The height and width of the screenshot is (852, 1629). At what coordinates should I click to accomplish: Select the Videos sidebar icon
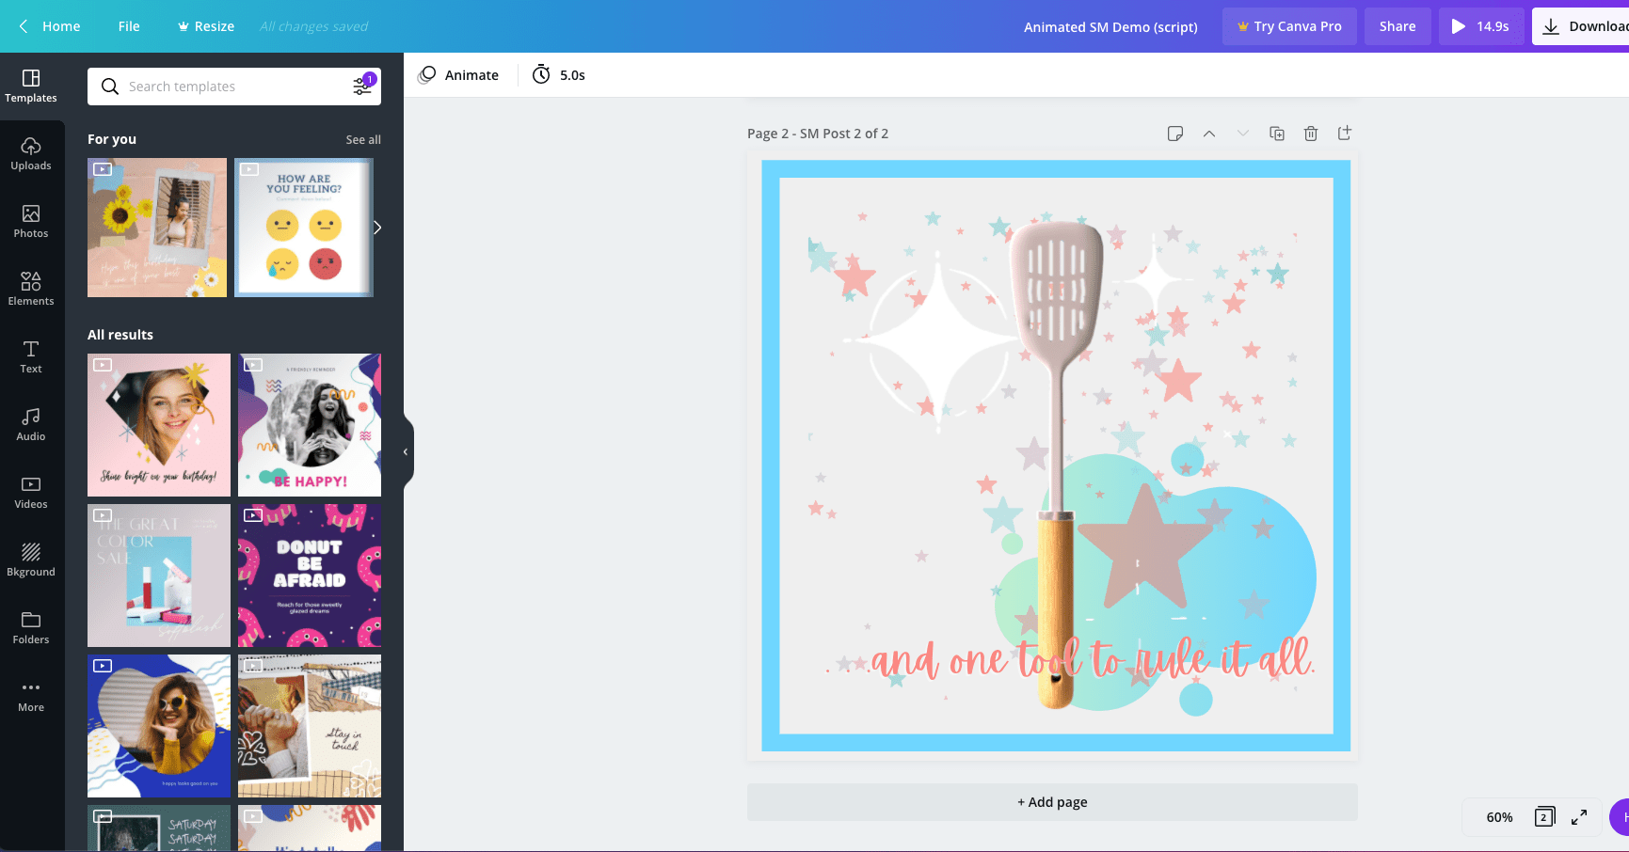pos(31,490)
